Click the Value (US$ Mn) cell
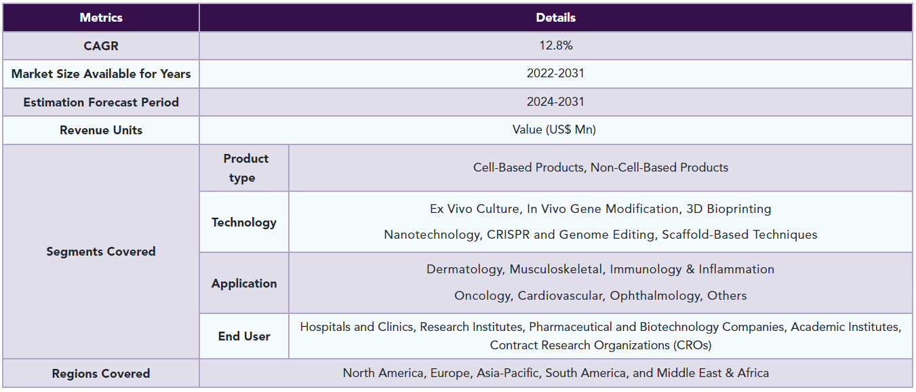 (556, 130)
